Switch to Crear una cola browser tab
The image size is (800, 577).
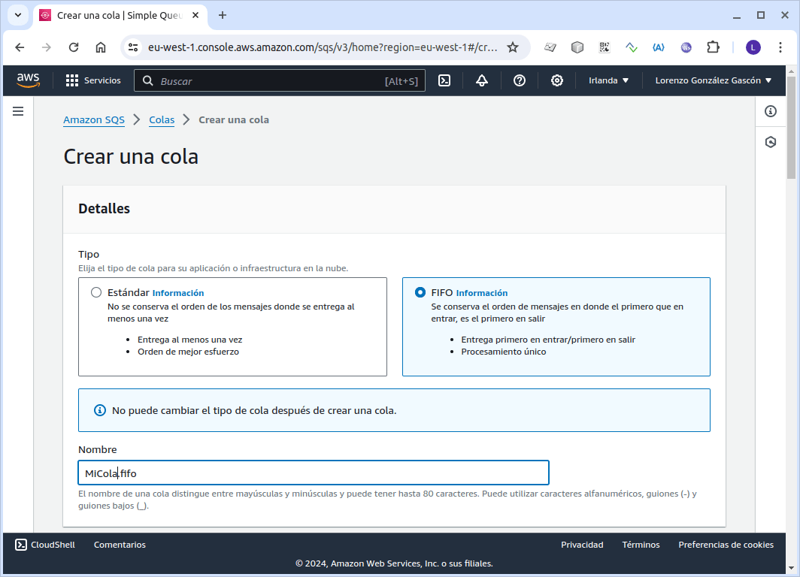pos(120,15)
